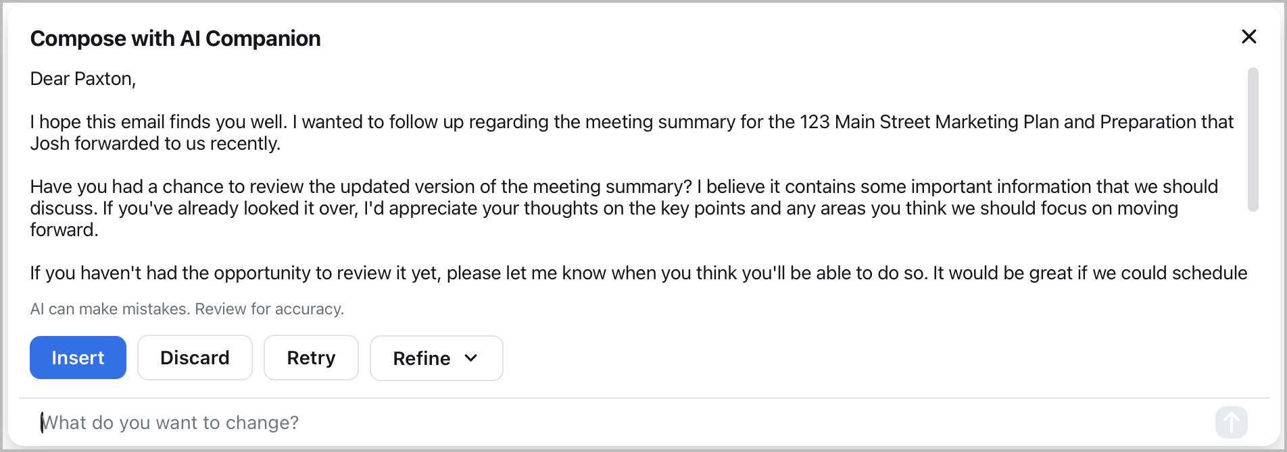Click the "Refine" button label
Viewport: 1287px width, 452px height.
point(421,358)
